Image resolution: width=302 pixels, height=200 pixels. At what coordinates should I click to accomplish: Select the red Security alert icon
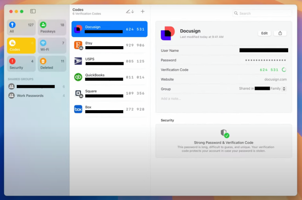(x=13, y=61)
